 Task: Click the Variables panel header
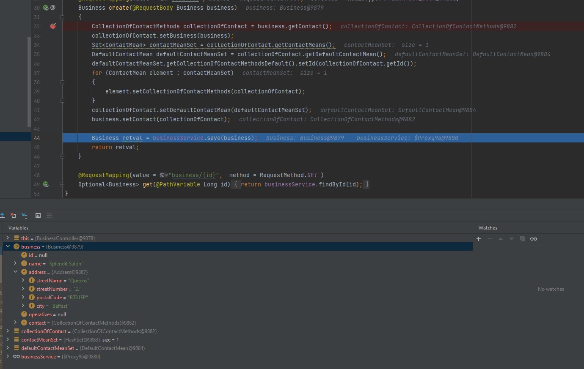tap(18, 228)
